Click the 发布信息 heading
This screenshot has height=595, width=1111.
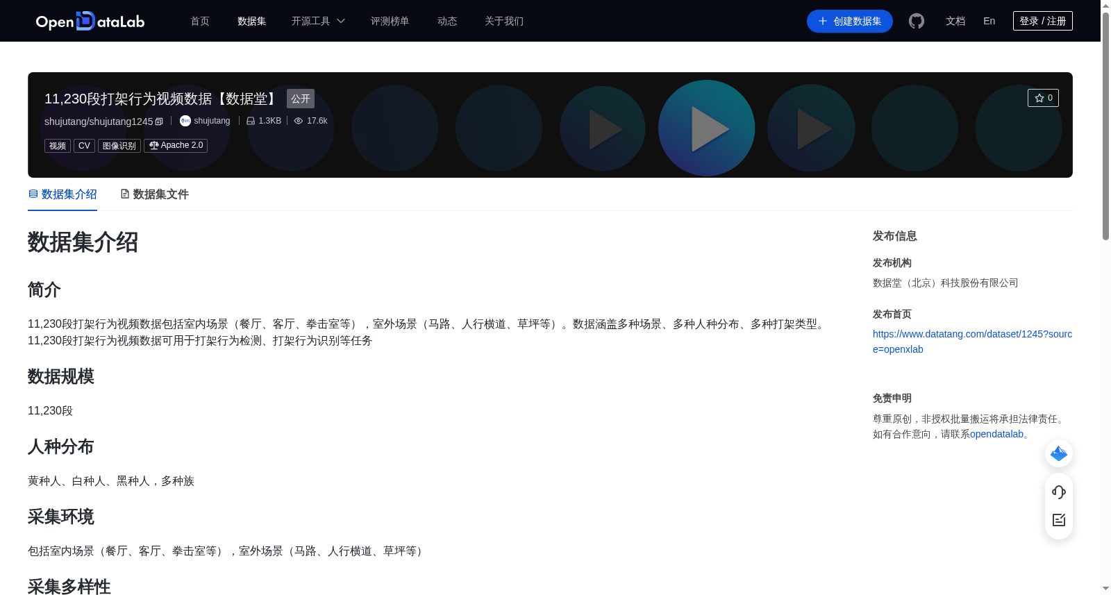point(895,236)
